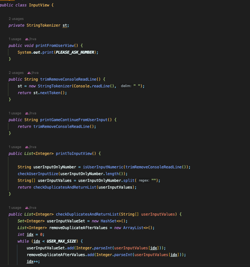
Task: Click the length call in checkUserInputSize line
Action: [x=112, y=174]
